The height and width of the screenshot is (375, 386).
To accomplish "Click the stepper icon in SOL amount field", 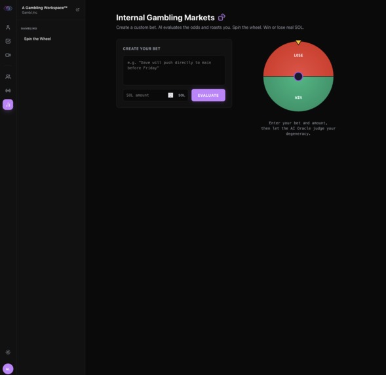I will tap(170, 95).
